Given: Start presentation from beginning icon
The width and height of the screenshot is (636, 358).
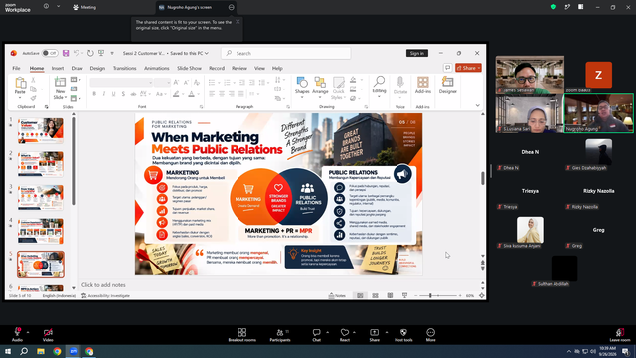Looking at the screenshot, I should pos(101,53).
